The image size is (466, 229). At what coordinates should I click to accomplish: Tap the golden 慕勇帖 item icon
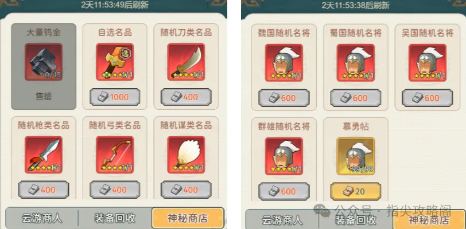(356, 156)
